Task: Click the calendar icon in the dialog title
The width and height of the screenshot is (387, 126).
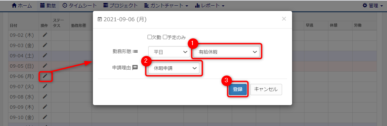Action: click(x=100, y=19)
